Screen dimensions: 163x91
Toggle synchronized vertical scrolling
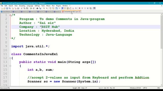pyautogui.click(x=50, y=8)
